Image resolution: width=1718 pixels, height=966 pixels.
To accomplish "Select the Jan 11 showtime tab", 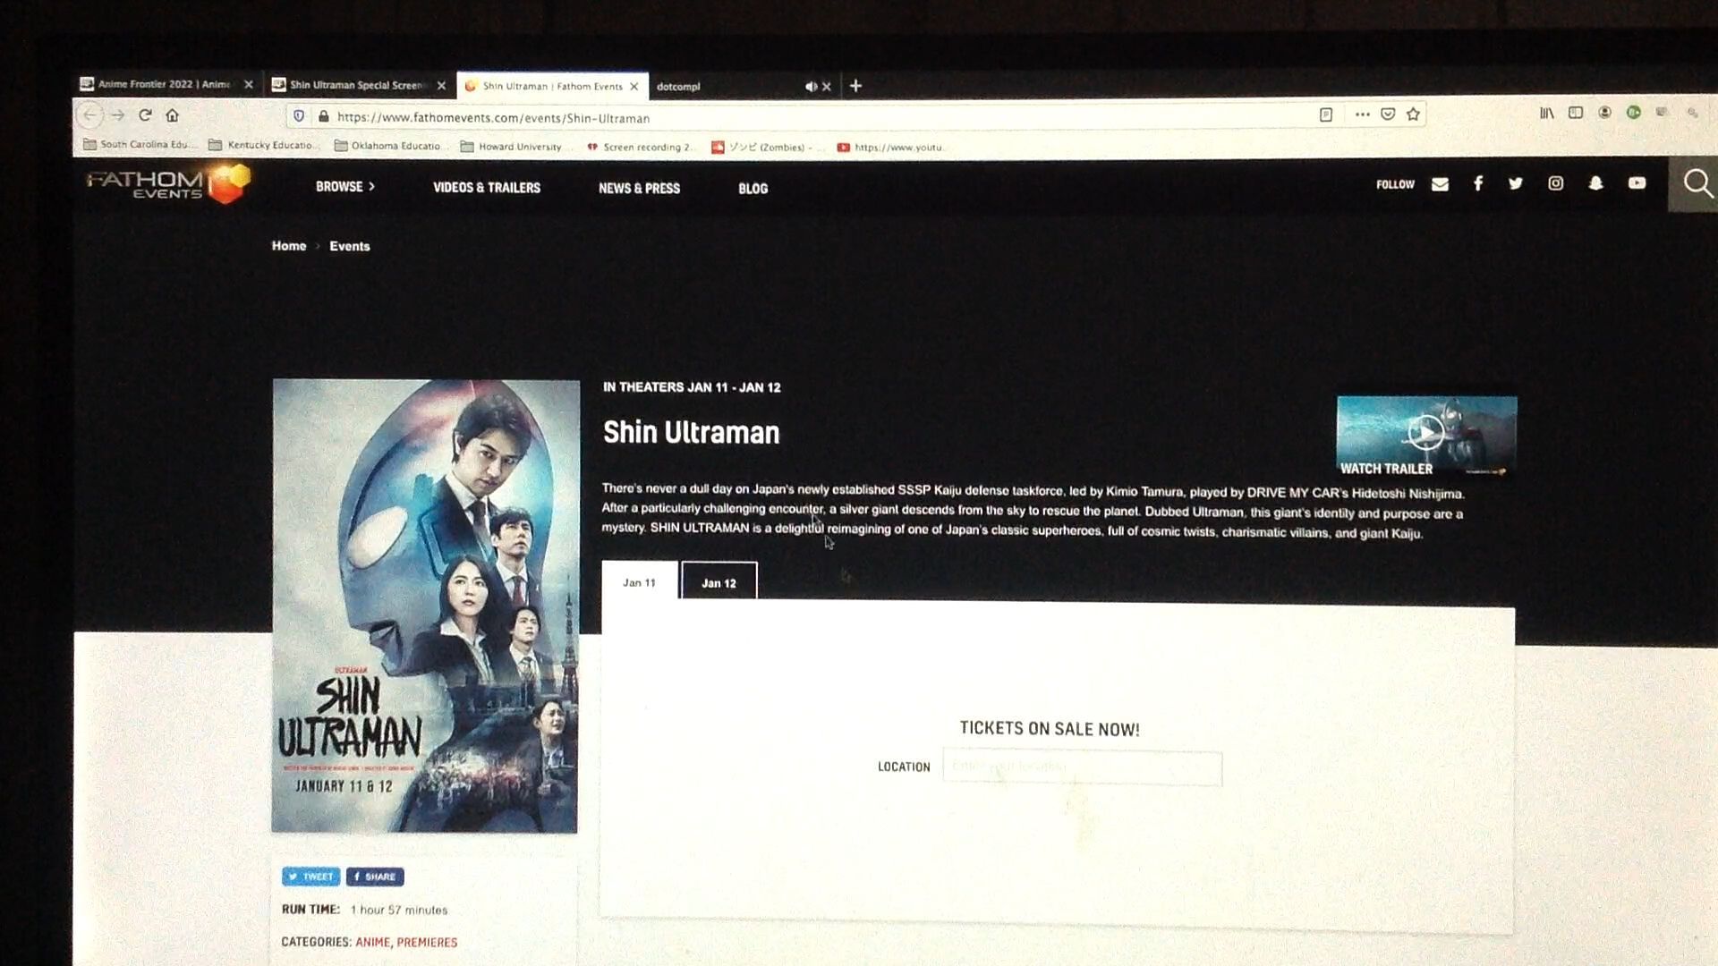I will [x=639, y=582].
